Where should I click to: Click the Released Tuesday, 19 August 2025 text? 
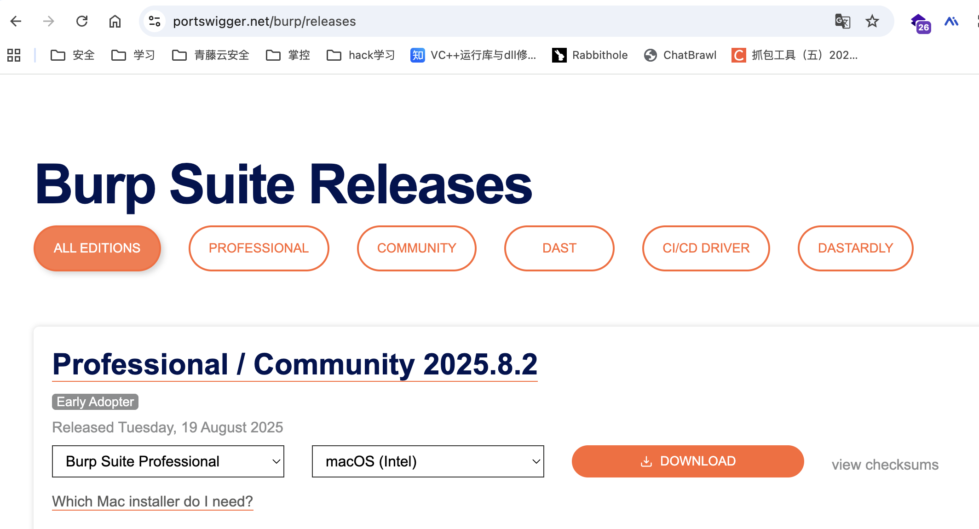pyautogui.click(x=167, y=427)
